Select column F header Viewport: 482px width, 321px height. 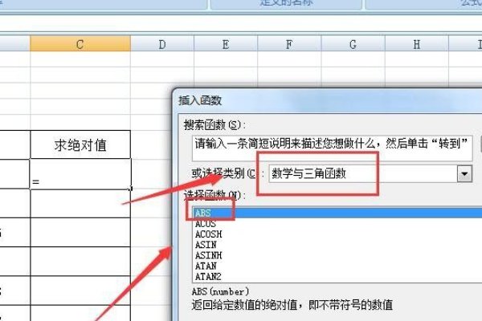click(x=289, y=43)
